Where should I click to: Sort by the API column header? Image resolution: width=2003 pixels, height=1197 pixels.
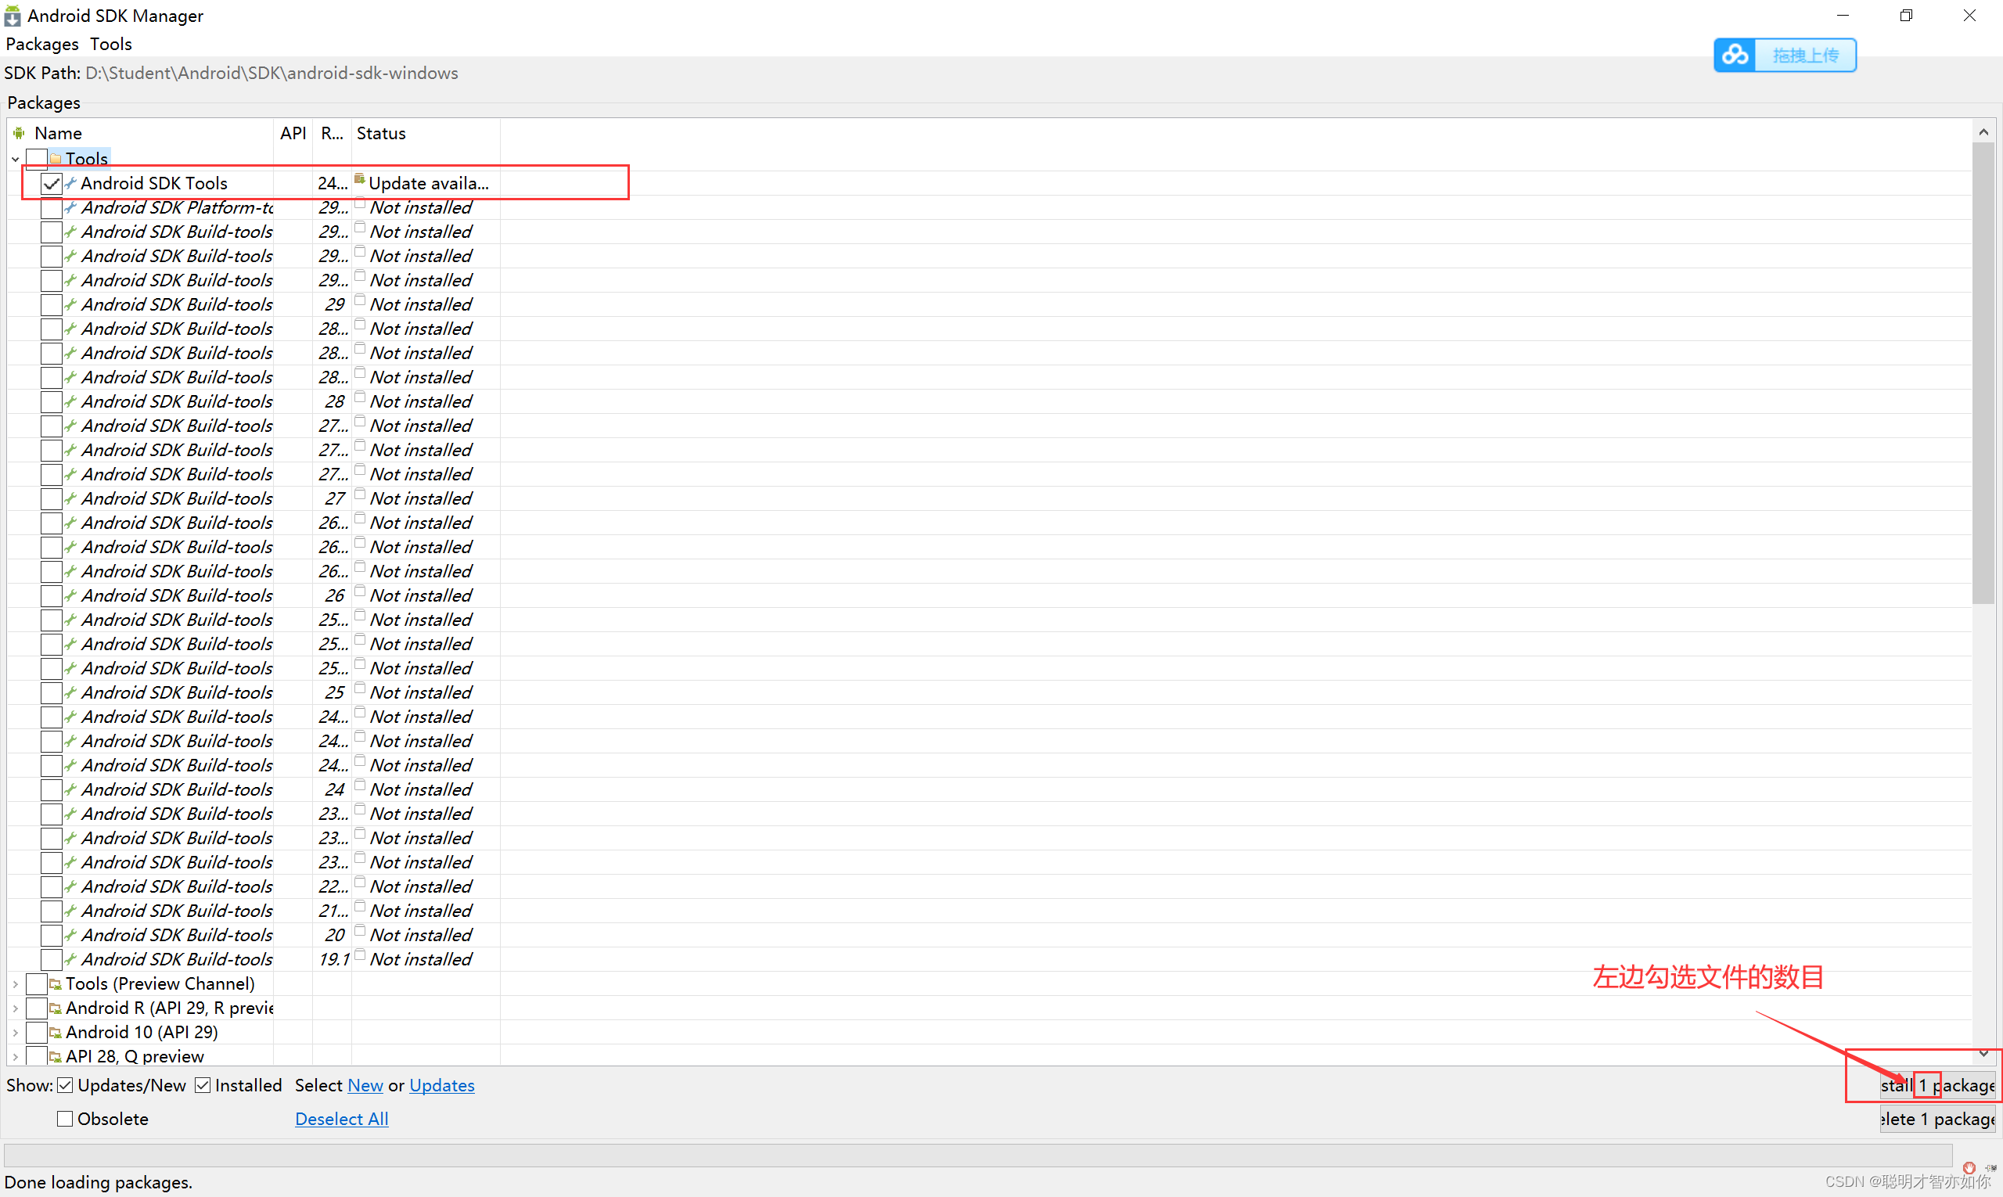click(293, 133)
